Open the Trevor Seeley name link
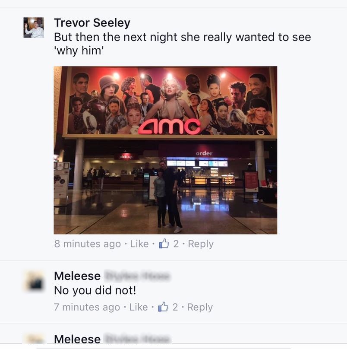The width and height of the screenshot is (347, 349). pyautogui.click(x=92, y=23)
